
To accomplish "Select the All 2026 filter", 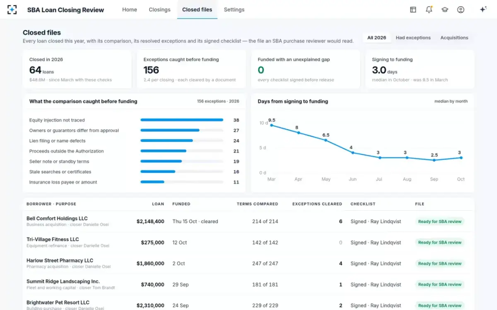I will point(376,38).
